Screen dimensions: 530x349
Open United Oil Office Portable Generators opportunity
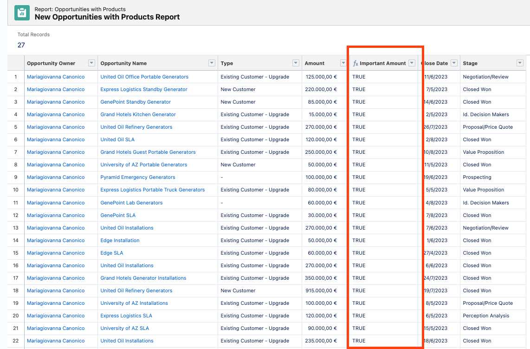coord(144,77)
